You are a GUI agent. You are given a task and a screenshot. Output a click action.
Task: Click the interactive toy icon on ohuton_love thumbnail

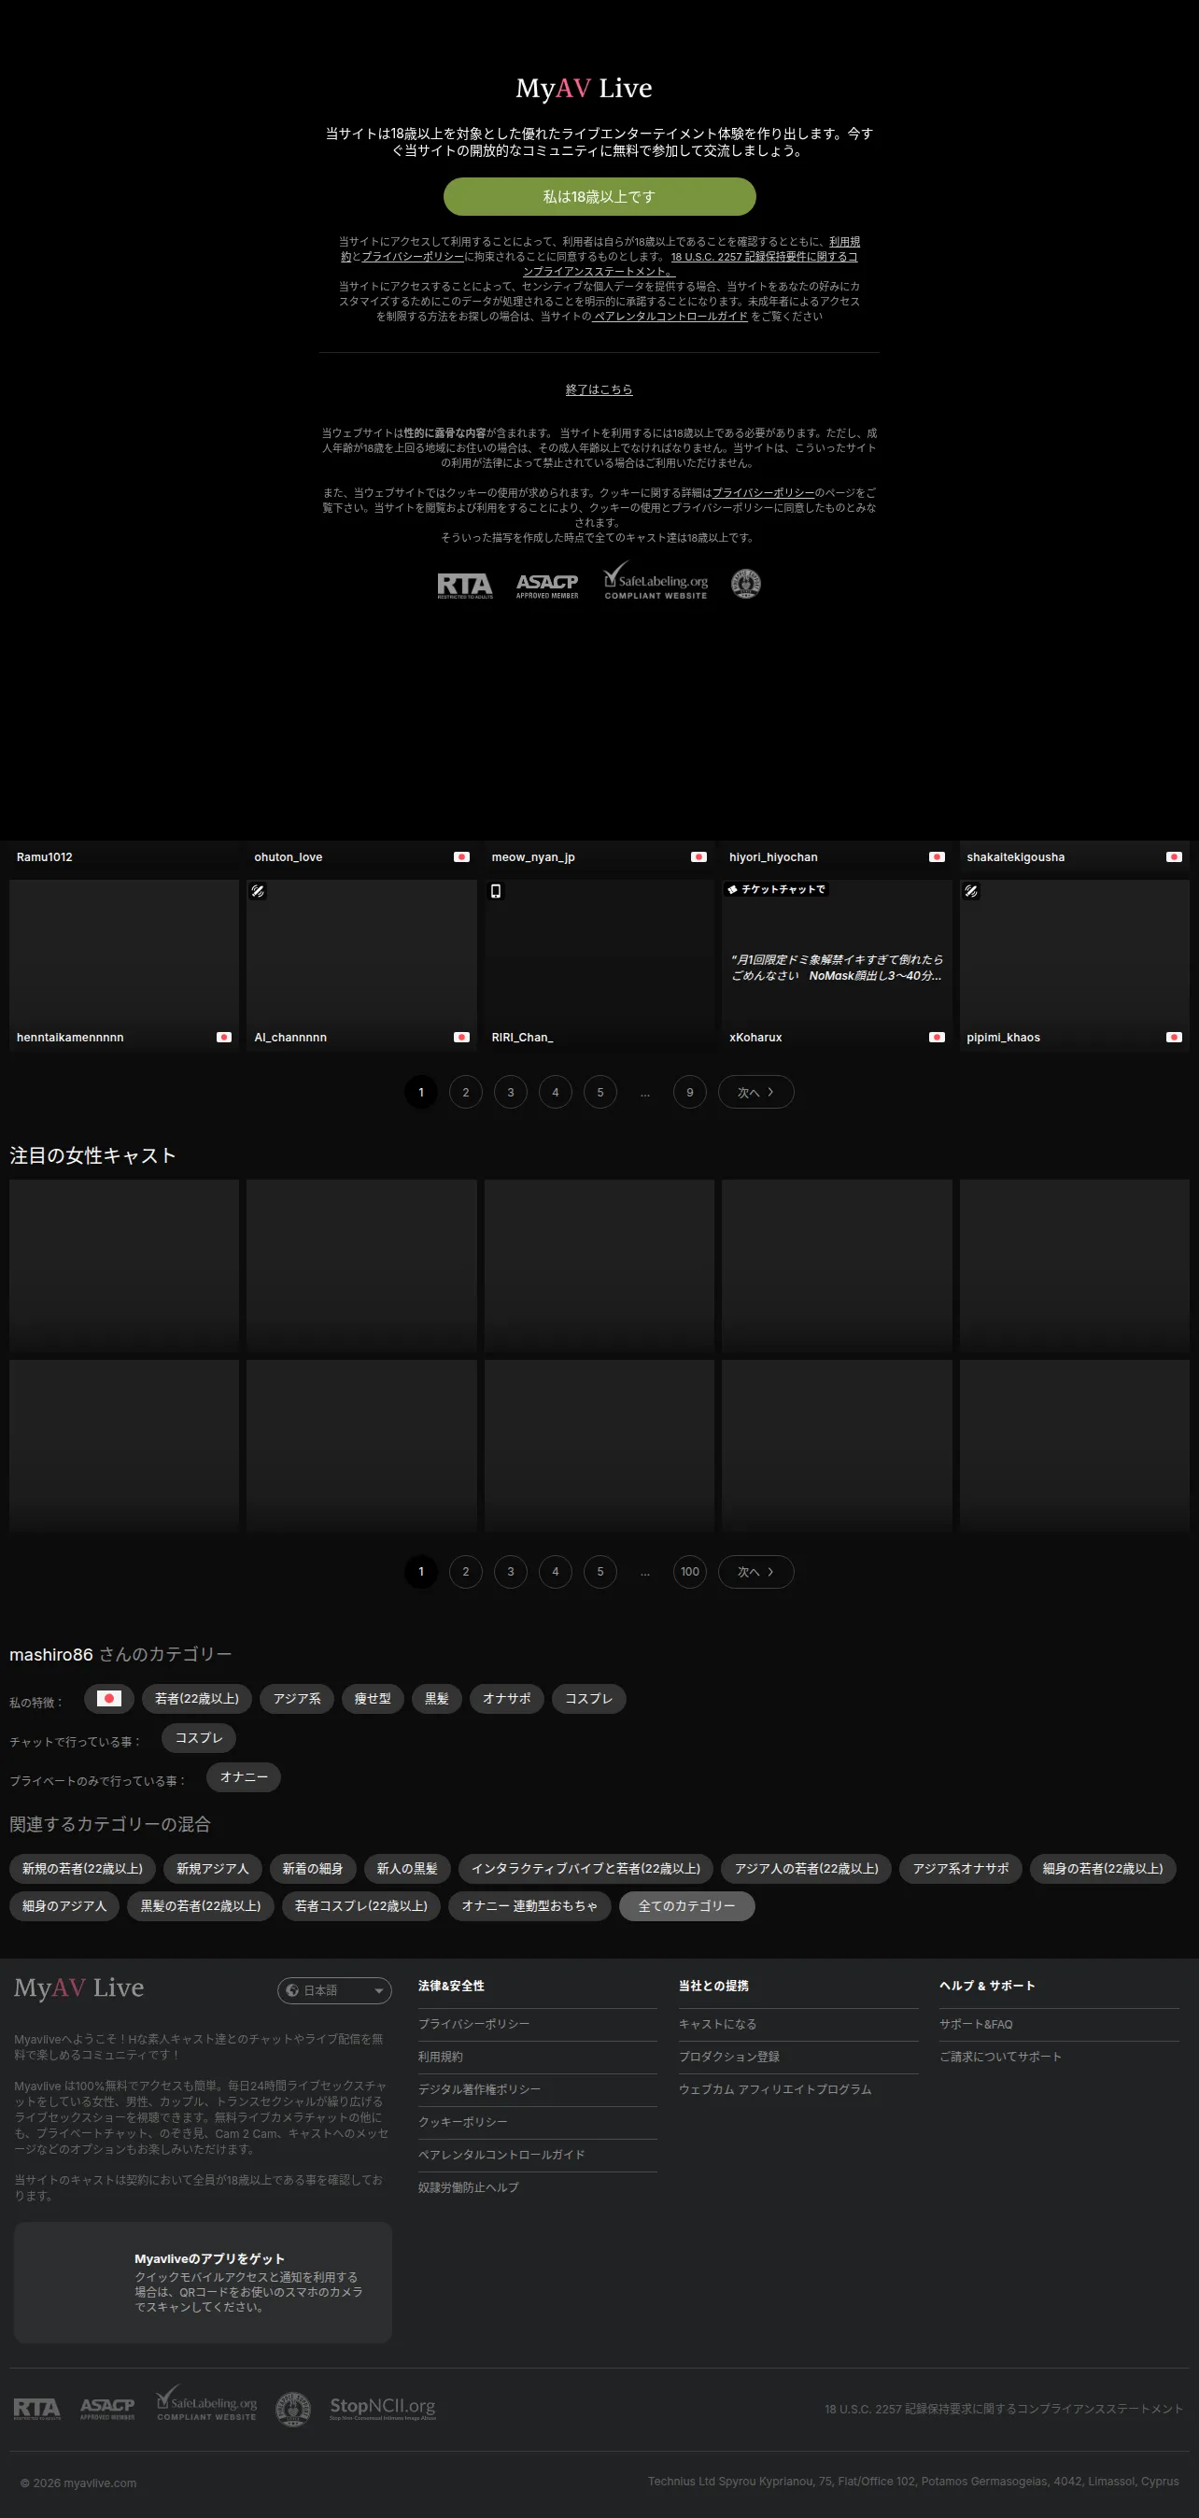point(258,890)
